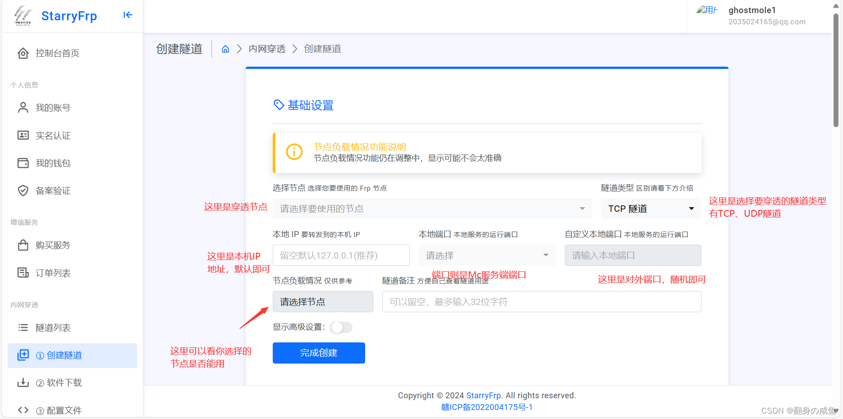Click the download icon for 软件下载

(23, 383)
